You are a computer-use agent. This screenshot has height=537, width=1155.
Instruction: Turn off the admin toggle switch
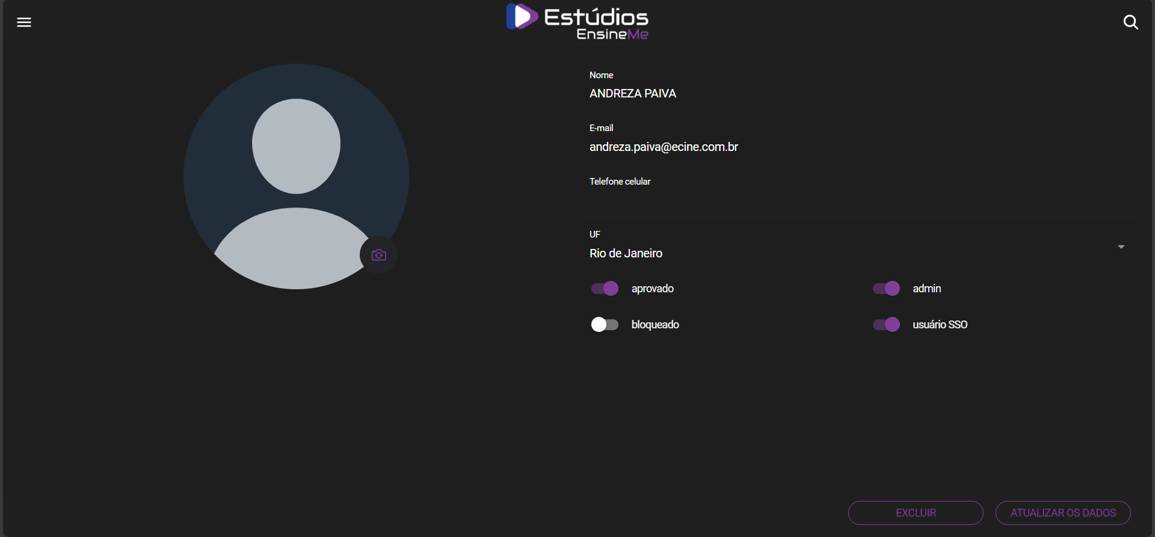click(886, 289)
